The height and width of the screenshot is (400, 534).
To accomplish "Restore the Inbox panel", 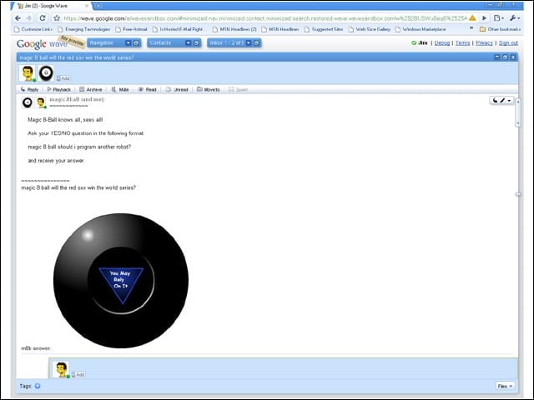I will click(257, 42).
